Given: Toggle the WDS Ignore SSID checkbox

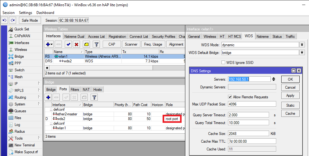Looking at the screenshot, I should [x=223, y=63].
